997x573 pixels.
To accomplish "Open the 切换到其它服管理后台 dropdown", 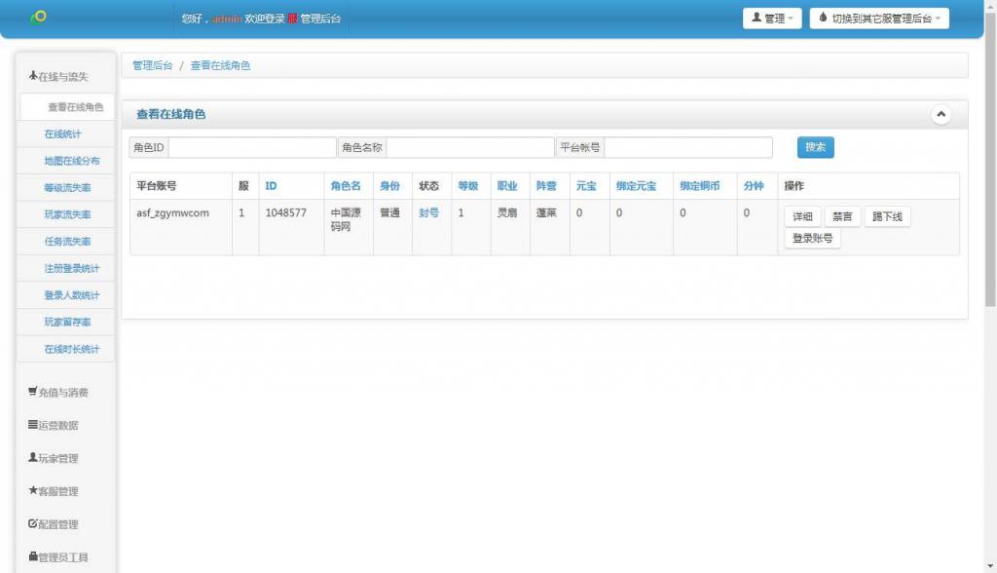I will [x=879, y=19].
